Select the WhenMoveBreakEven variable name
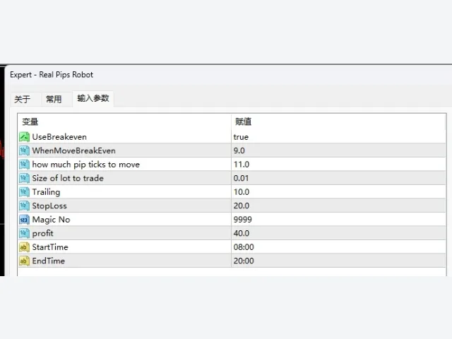Screen dimensions: 452x339 [73, 150]
